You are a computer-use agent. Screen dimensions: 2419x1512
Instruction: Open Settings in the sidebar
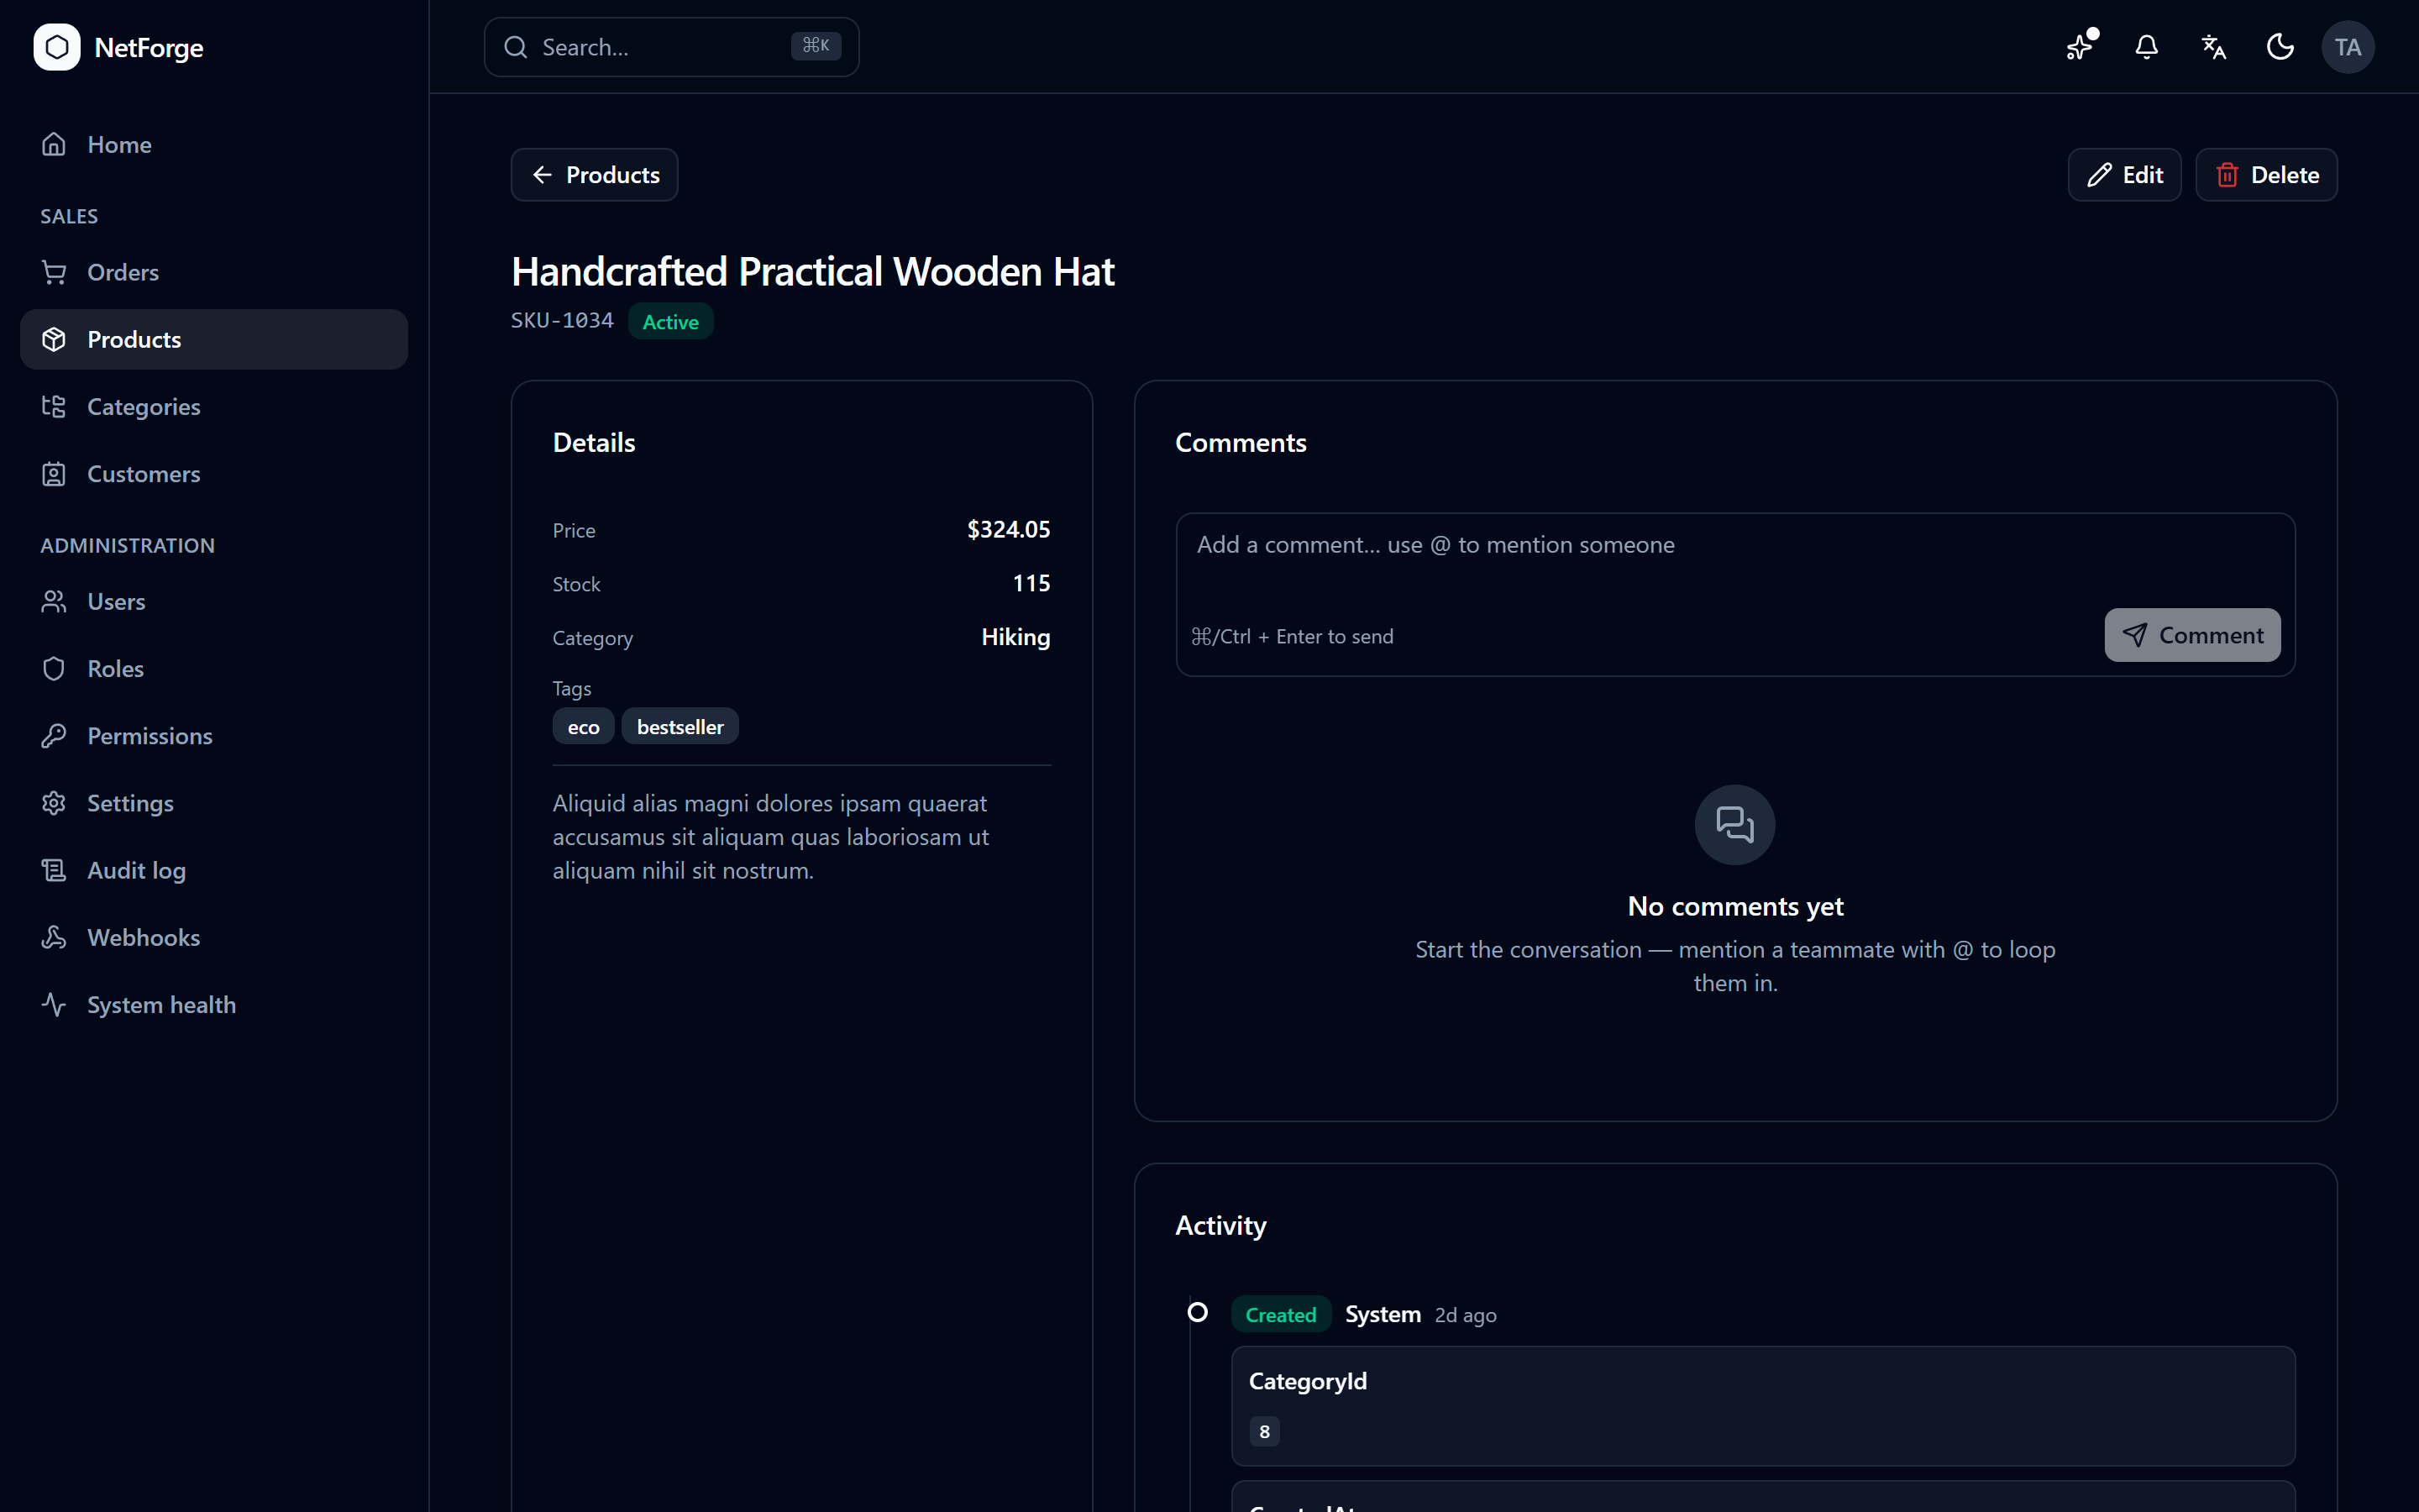coord(214,803)
